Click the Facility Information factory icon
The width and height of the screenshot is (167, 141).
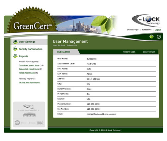pyautogui.click(x=15, y=49)
